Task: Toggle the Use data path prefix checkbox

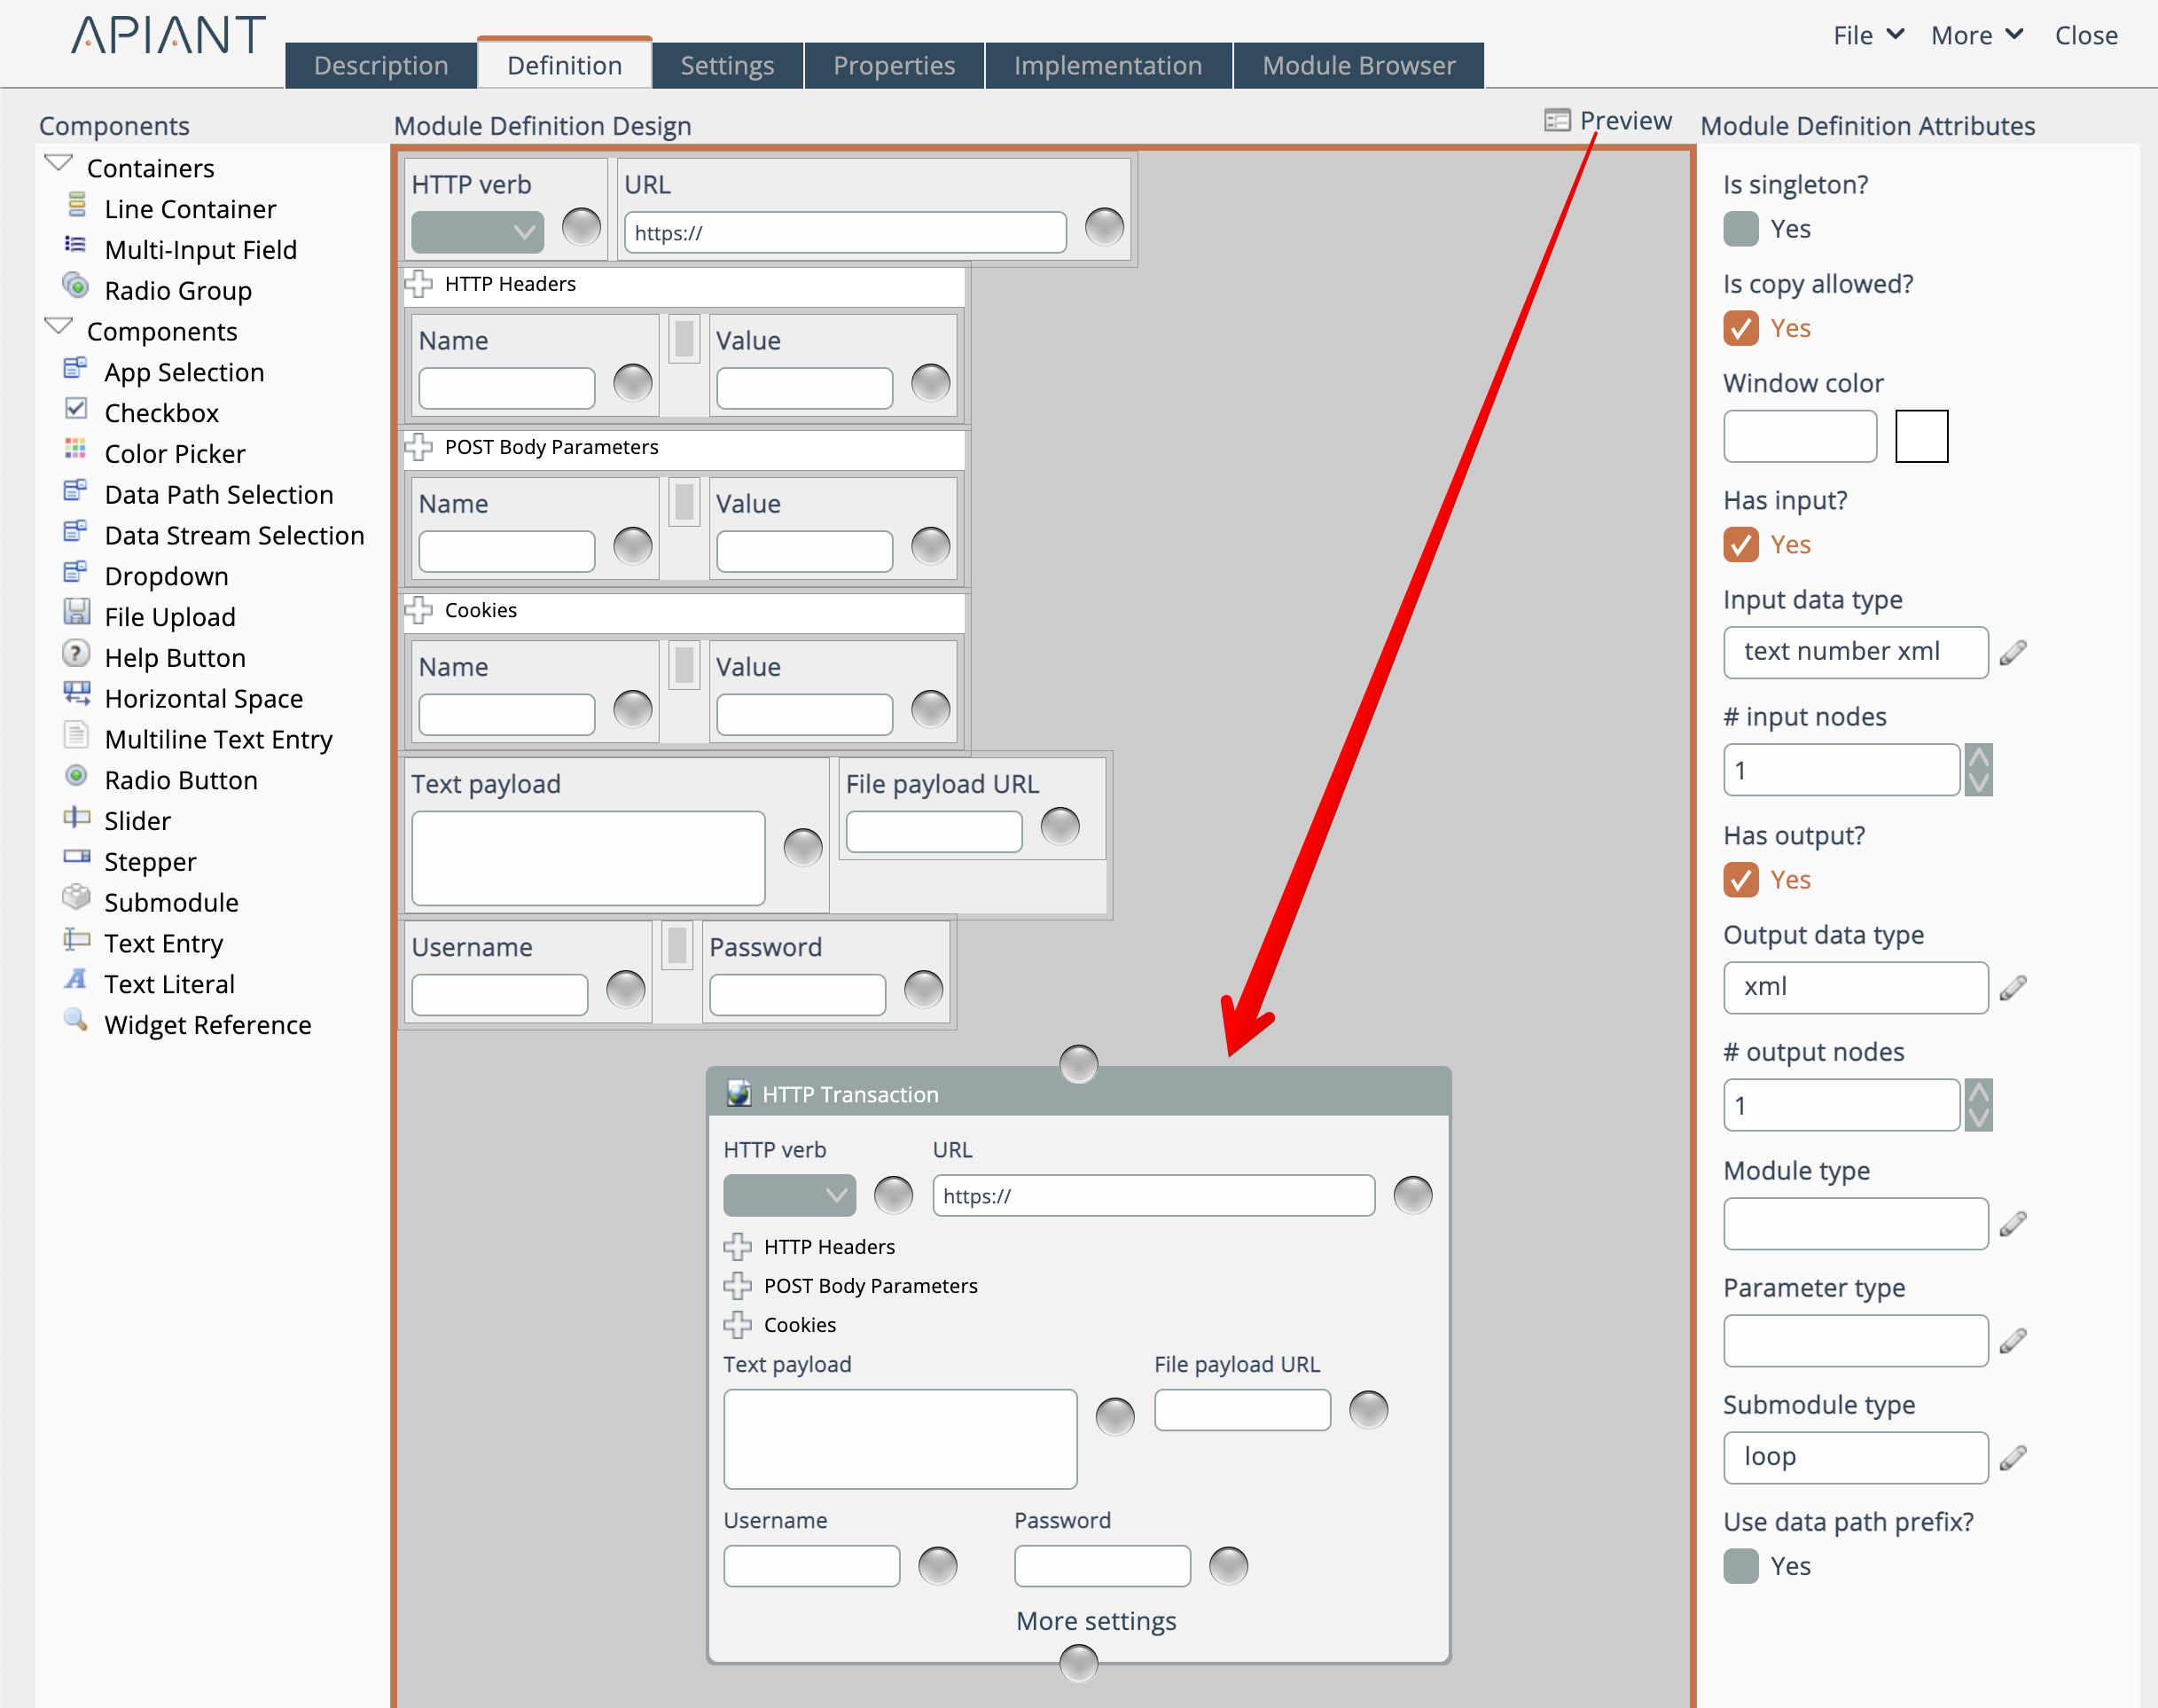Action: 1740,1565
